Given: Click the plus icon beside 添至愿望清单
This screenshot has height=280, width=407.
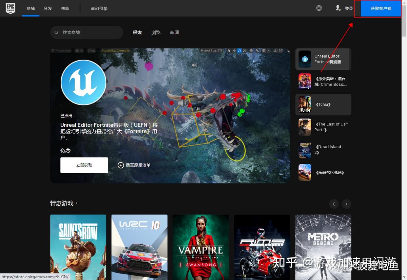Looking at the screenshot, I should click(121, 165).
